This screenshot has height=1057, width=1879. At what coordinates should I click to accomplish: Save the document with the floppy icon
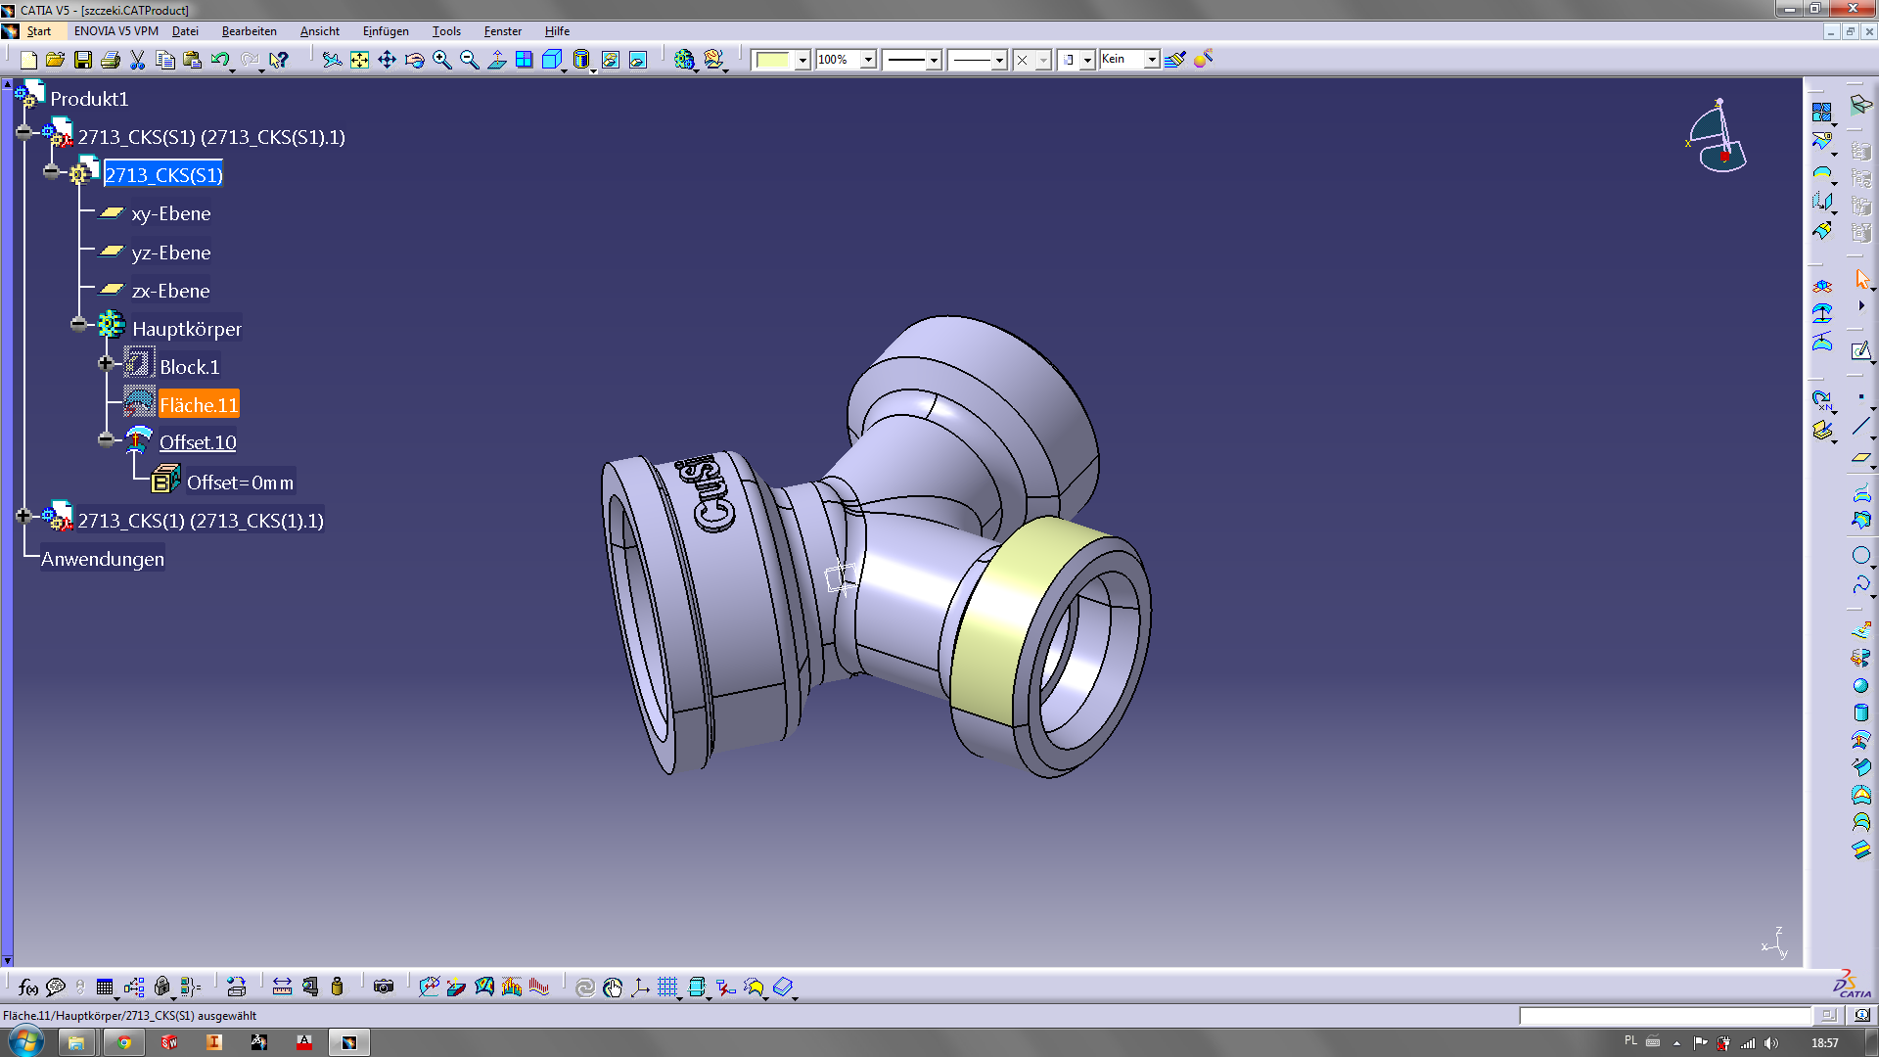(x=83, y=60)
